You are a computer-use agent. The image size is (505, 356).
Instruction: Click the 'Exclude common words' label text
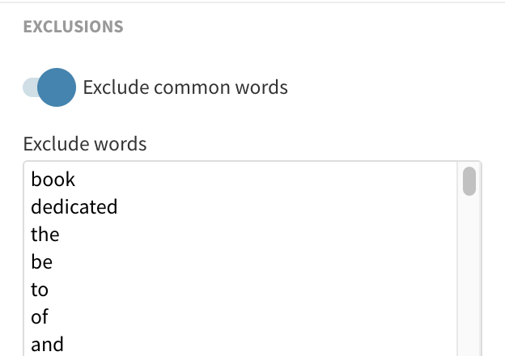pos(185,87)
